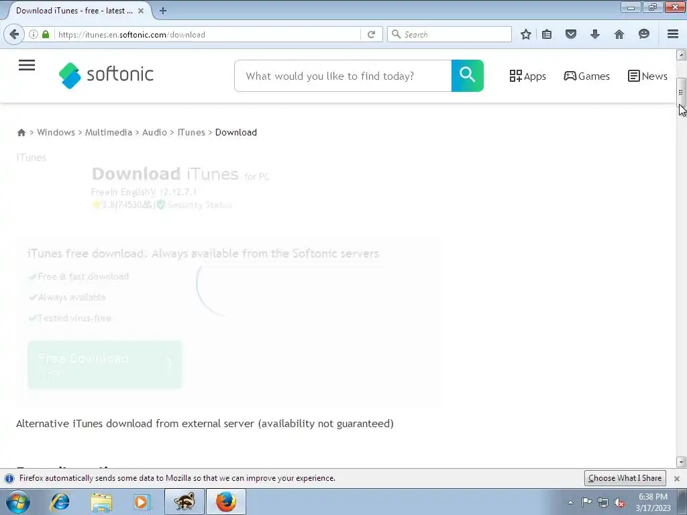Click the green secure padlock icon
This screenshot has height=515, width=687.
tap(46, 34)
